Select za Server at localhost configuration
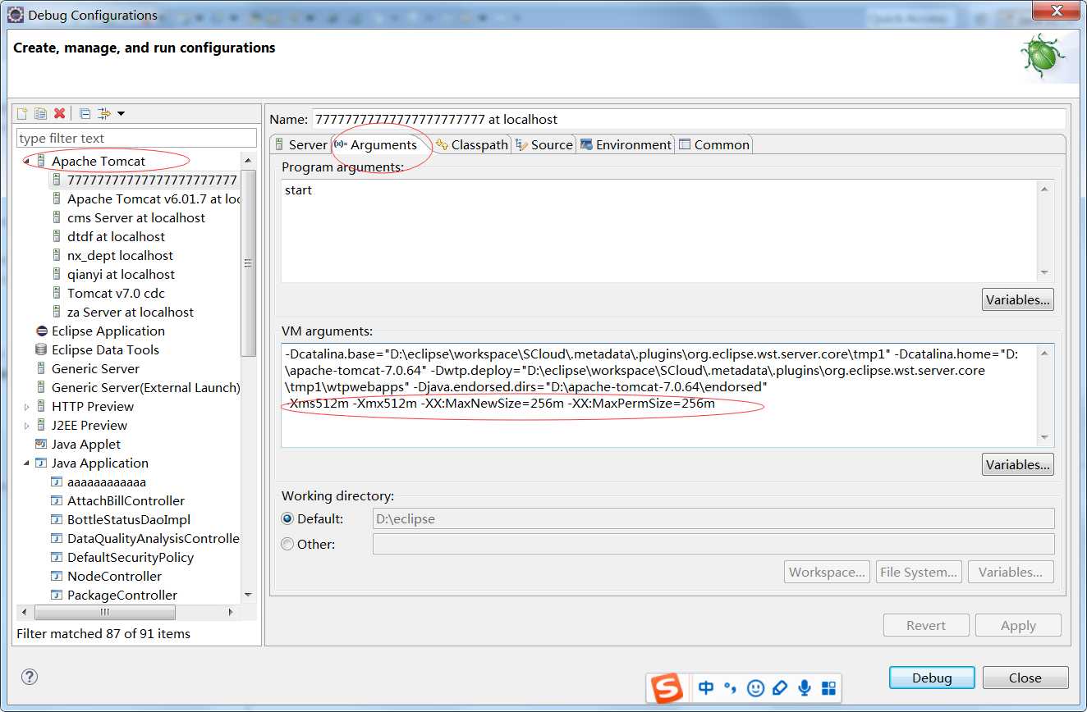The height and width of the screenshot is (712, 1087). point(123,312)
